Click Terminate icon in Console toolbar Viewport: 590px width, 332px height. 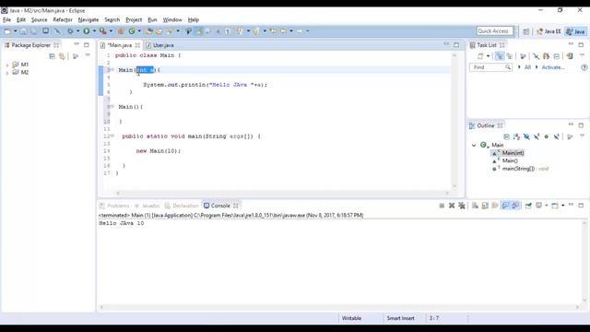click(x=442, y=206)
